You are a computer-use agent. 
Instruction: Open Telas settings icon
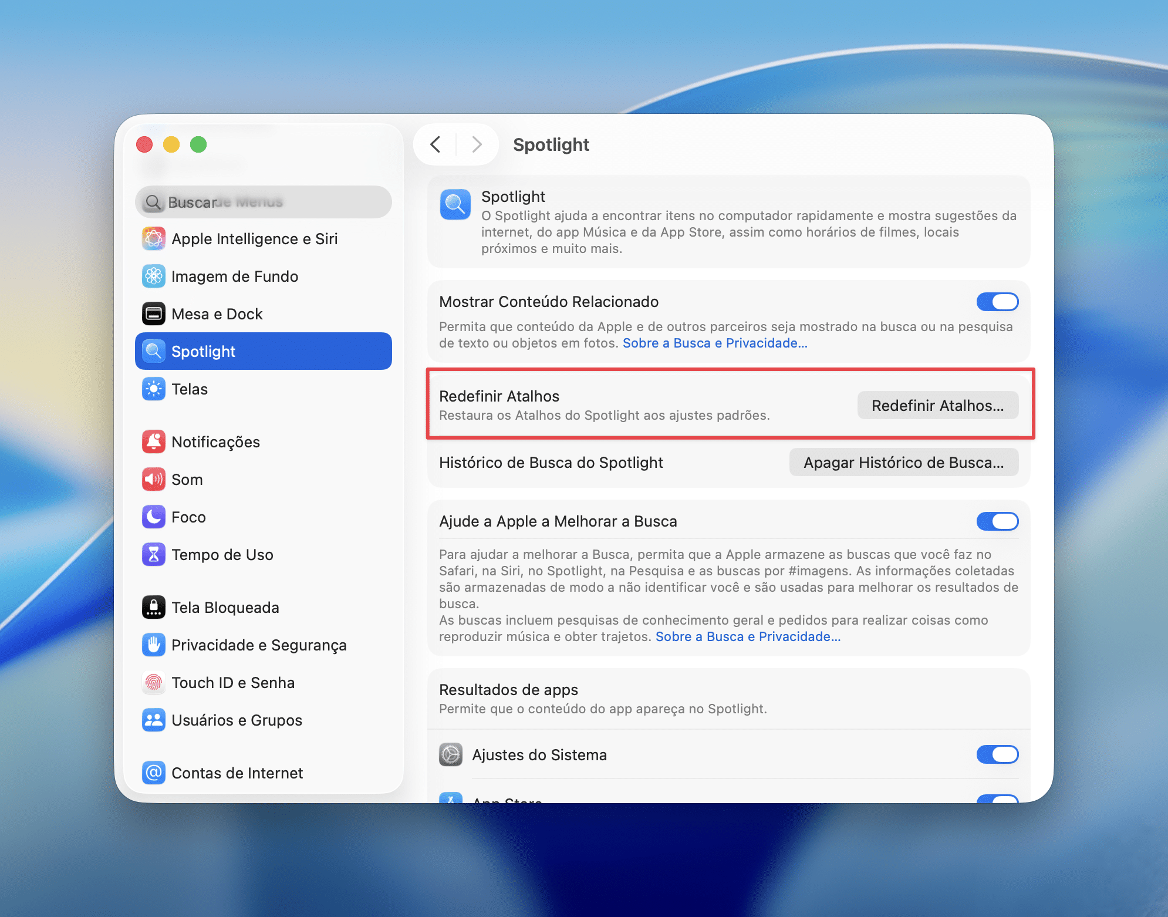pos(153,389)
